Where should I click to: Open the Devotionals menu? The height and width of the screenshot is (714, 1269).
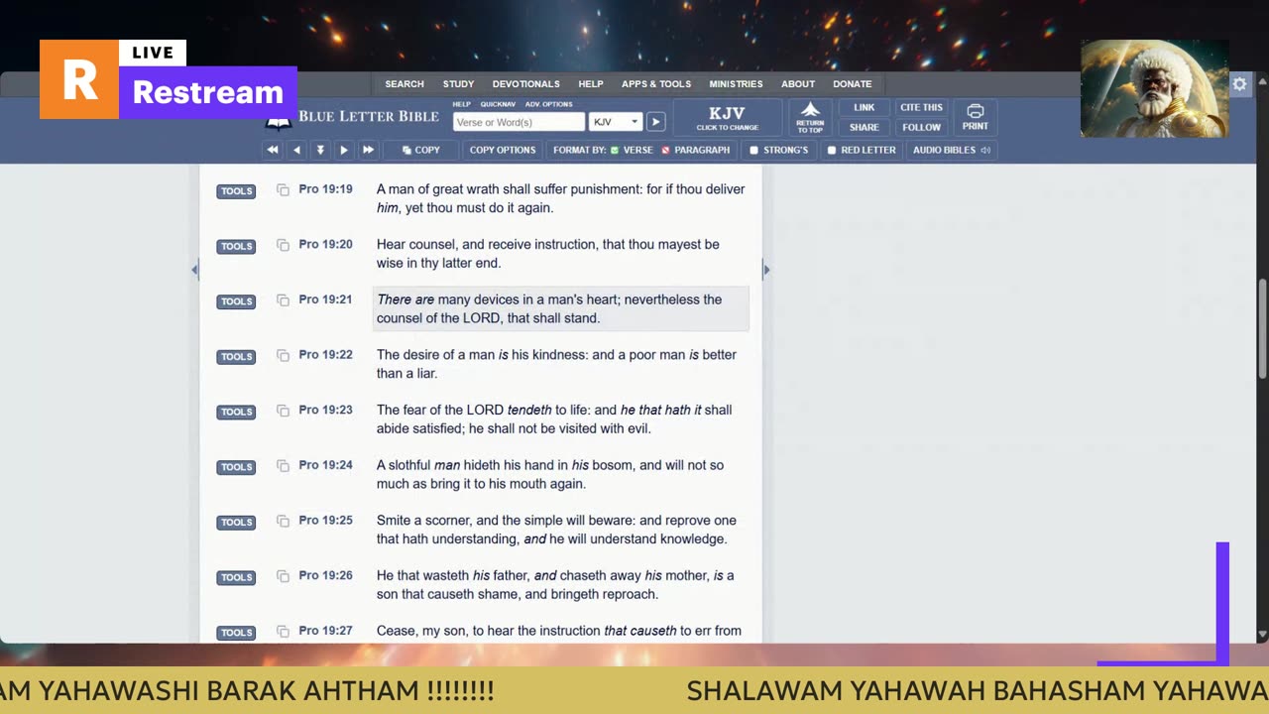click(526, 84)
